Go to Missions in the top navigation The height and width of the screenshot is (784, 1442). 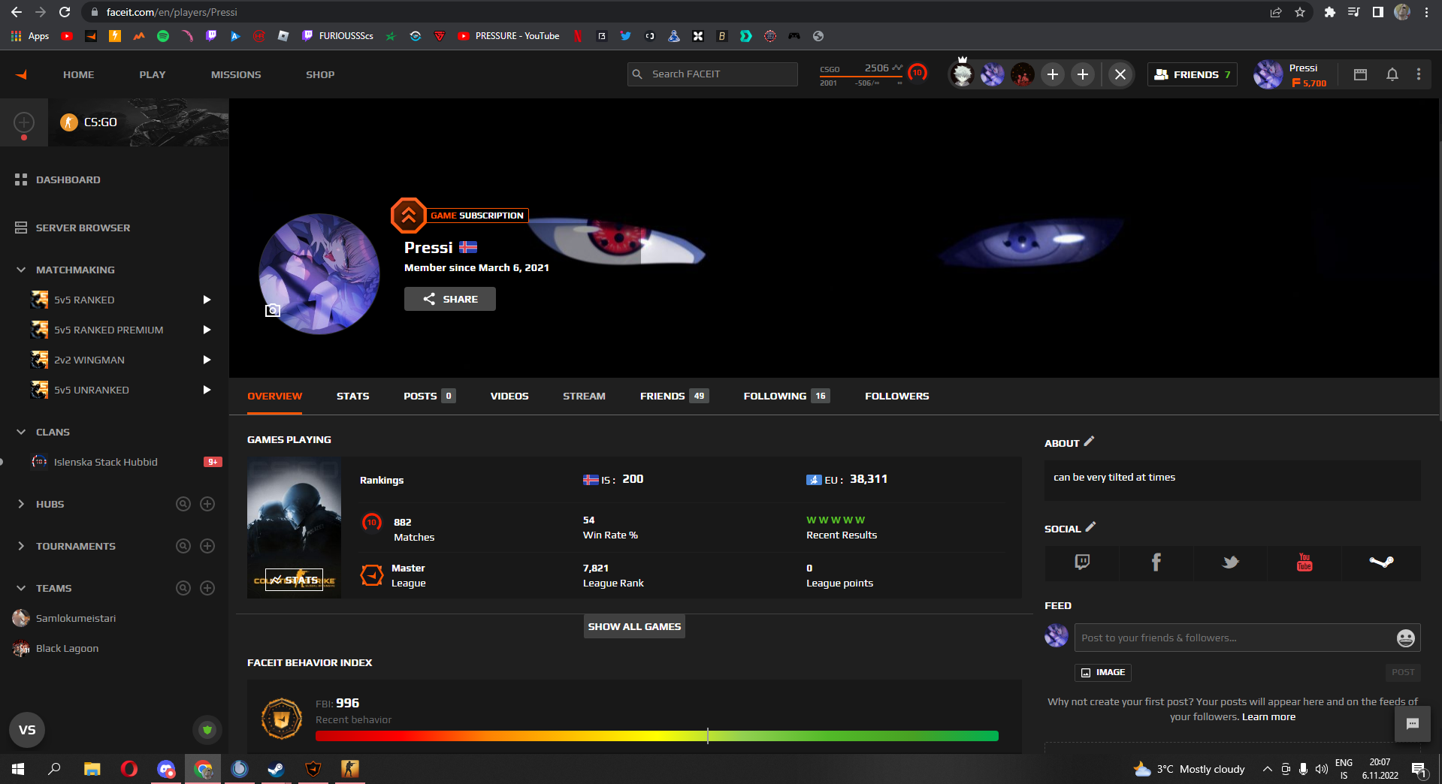coord(236,74)
